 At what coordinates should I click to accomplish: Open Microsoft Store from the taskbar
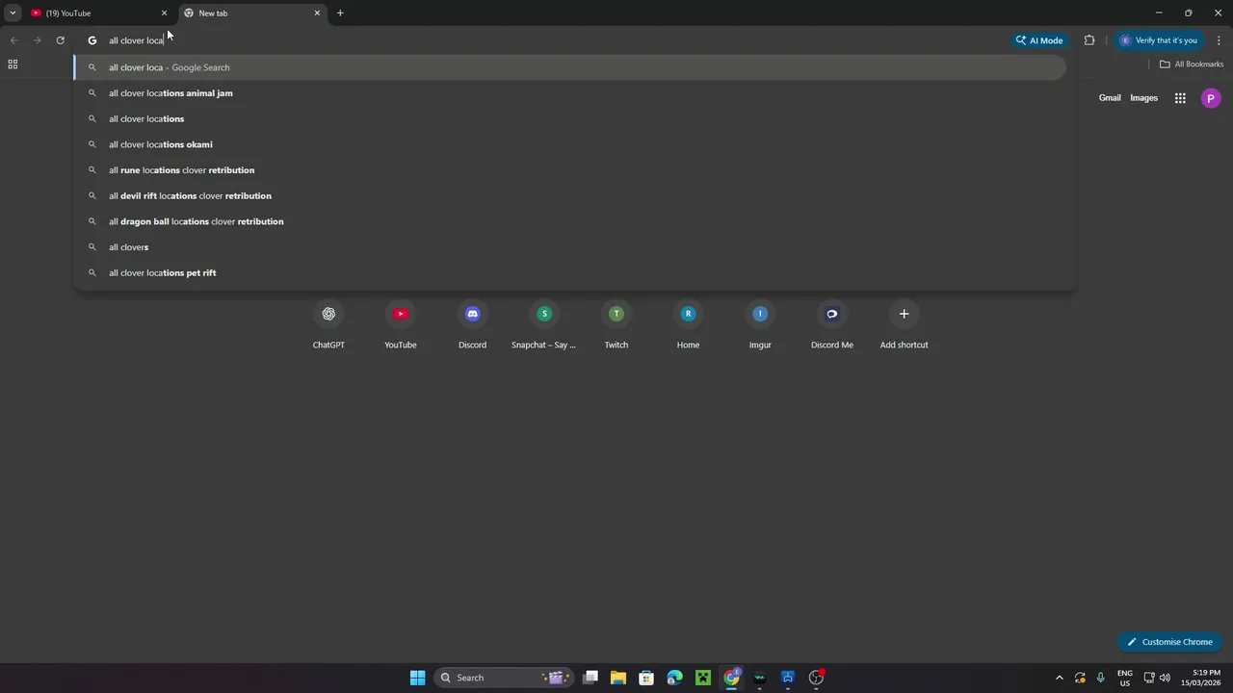[646, 678]
